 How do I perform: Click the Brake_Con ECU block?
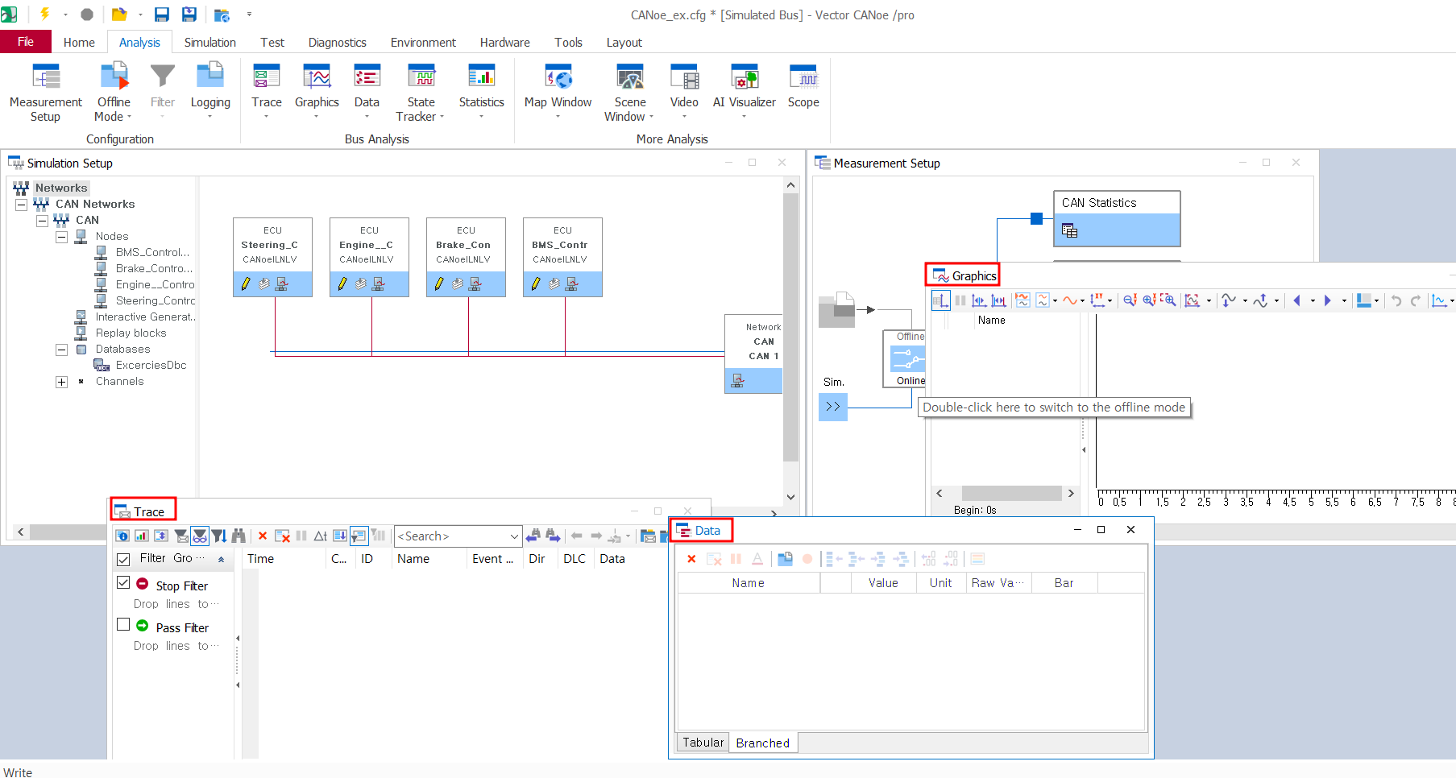coord(466,257)
